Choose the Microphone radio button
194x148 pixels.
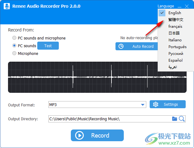click(14, 53)
